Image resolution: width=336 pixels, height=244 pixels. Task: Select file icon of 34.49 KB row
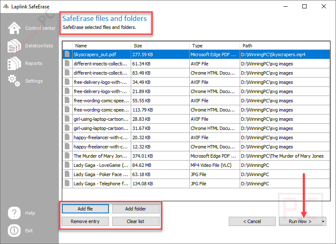(x=67, y=82)
